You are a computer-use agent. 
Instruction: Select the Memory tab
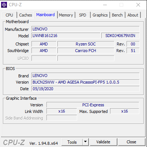click(66, 15)
